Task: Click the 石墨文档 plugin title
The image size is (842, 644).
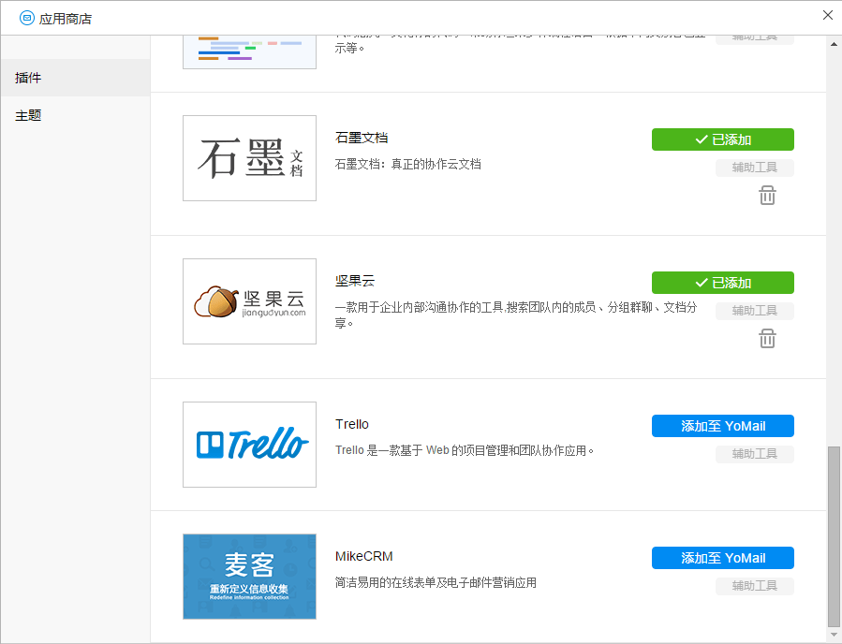Action: (362, 138)
